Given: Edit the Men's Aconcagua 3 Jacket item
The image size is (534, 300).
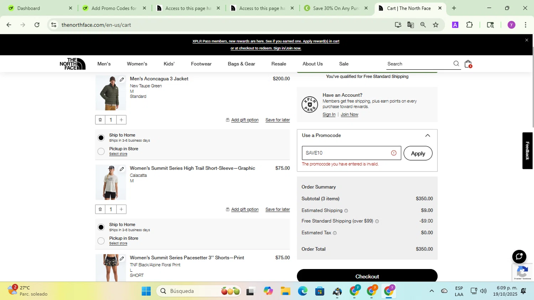Looking at the screenshot, I should (122, 79).
